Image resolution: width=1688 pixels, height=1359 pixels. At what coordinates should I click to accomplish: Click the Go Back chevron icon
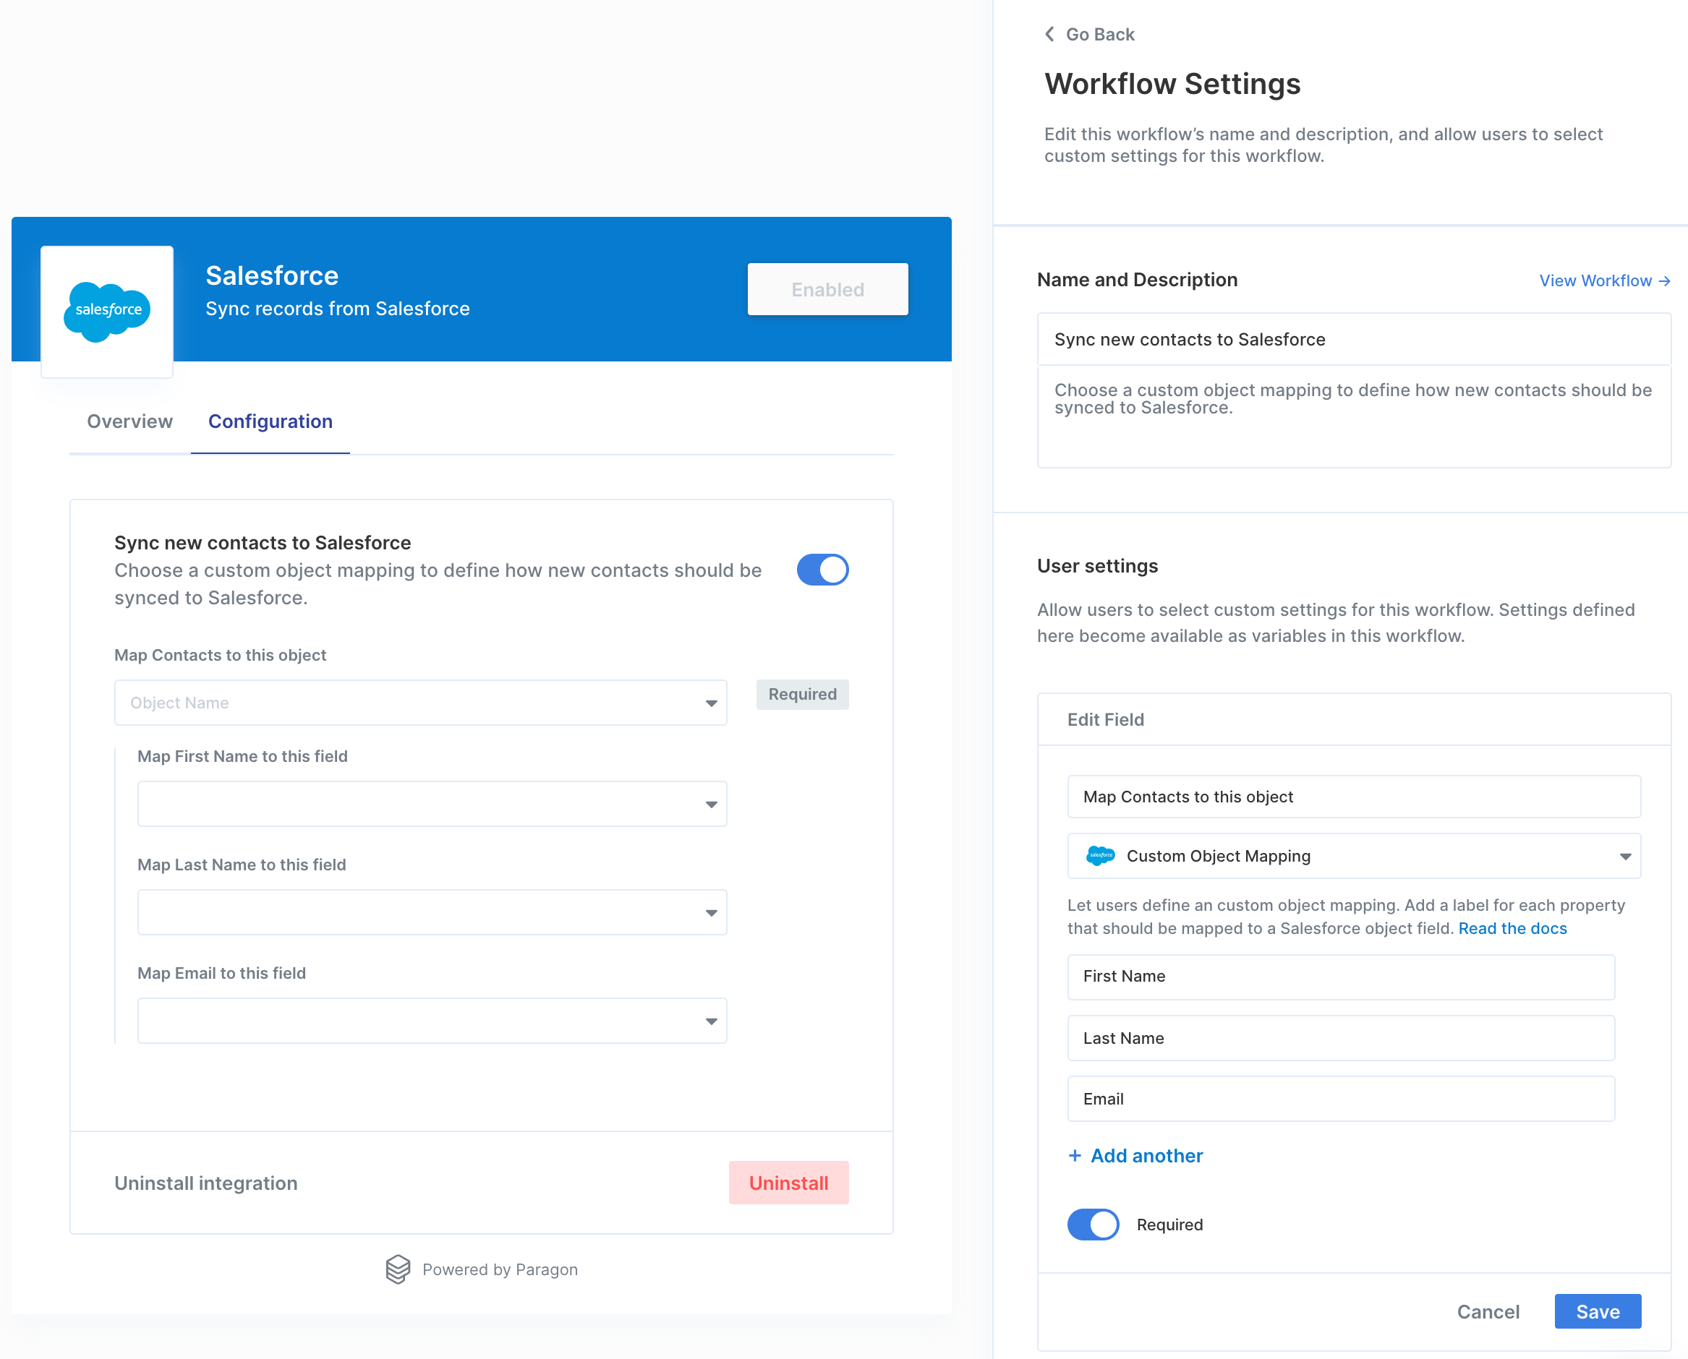click(x=1049, y=35)
